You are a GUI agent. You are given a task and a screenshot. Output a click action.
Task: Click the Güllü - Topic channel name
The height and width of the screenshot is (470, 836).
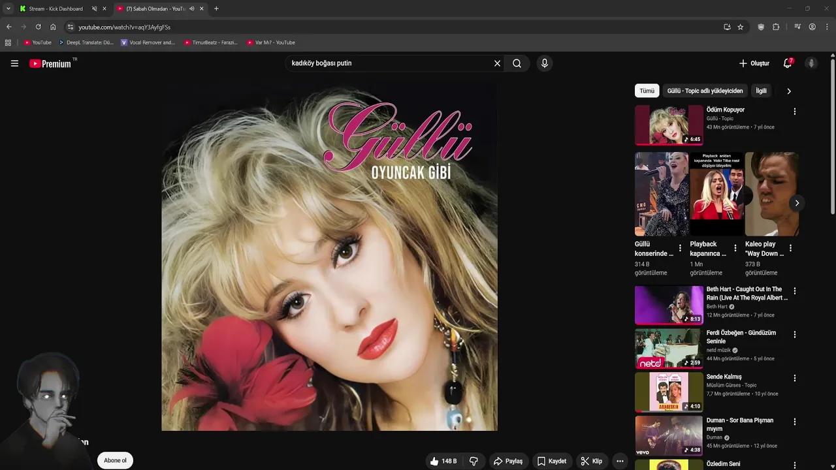point(720,119)
